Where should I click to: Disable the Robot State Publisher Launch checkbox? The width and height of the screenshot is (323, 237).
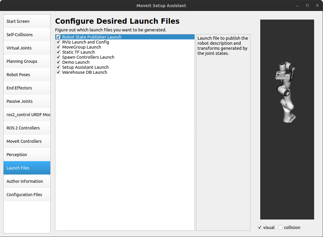pos(58,37)
